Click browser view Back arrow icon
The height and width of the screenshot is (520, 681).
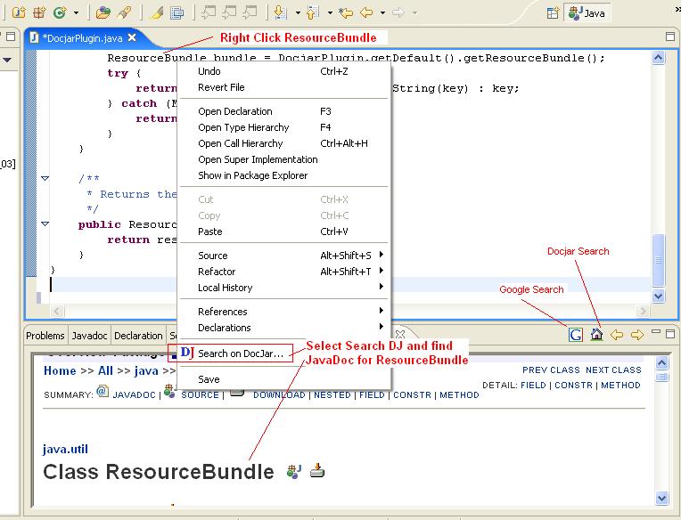click(617, 335)
